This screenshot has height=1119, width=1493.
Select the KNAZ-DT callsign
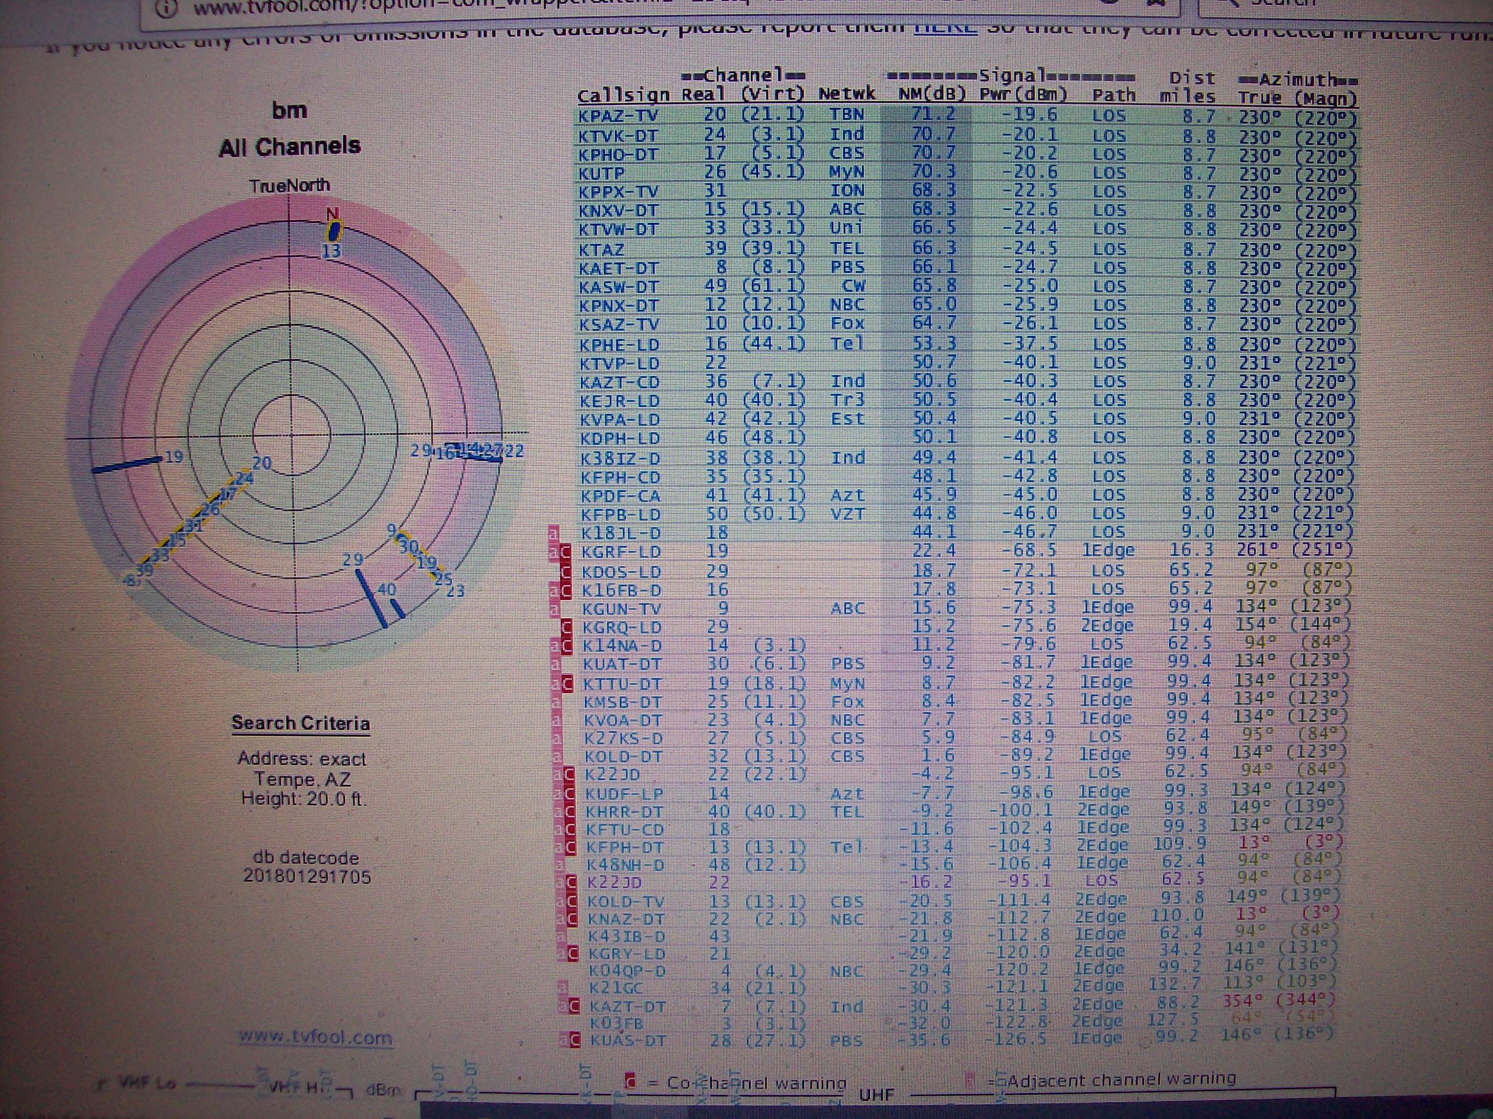coord(626,920)
